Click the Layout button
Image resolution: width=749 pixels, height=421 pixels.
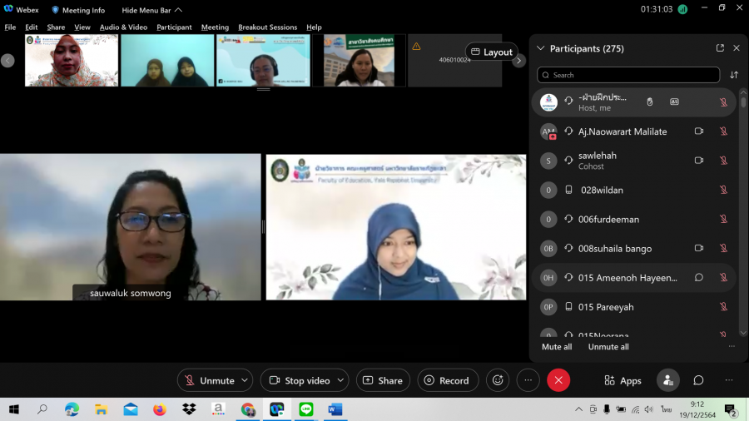(x=491, y=52)
